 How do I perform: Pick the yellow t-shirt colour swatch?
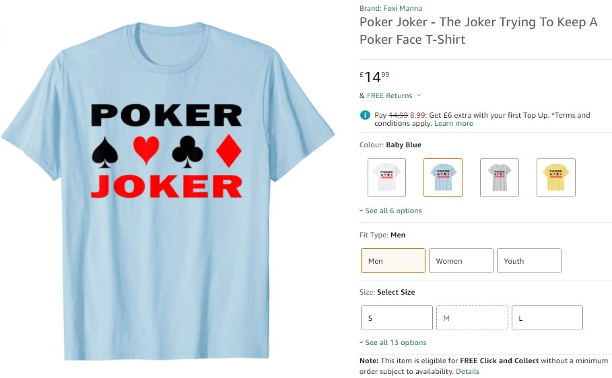click(x=556, y=178)
